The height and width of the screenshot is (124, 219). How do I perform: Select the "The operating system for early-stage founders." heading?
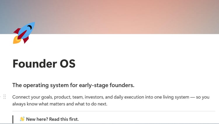pos(73,85)
